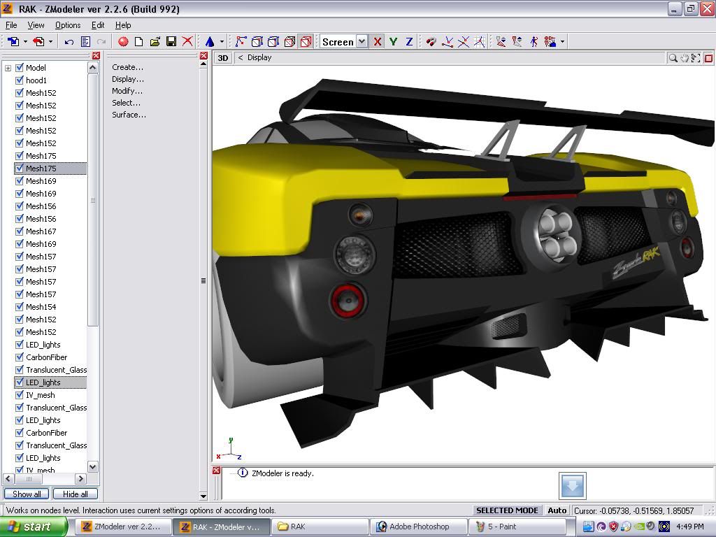The height and width of the screenshot is (537, 716).
Task: Uncheck the IV_mesh visibility checkbox
Action: [20, 395]
